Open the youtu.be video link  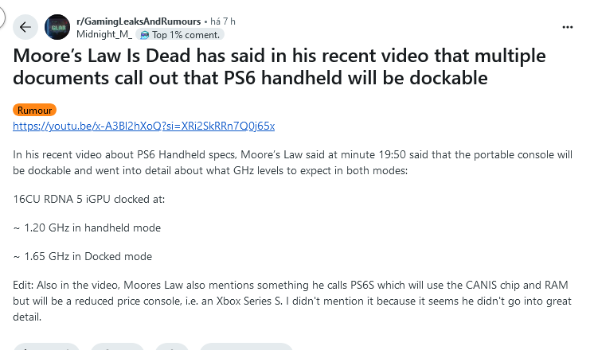(144, 126)
